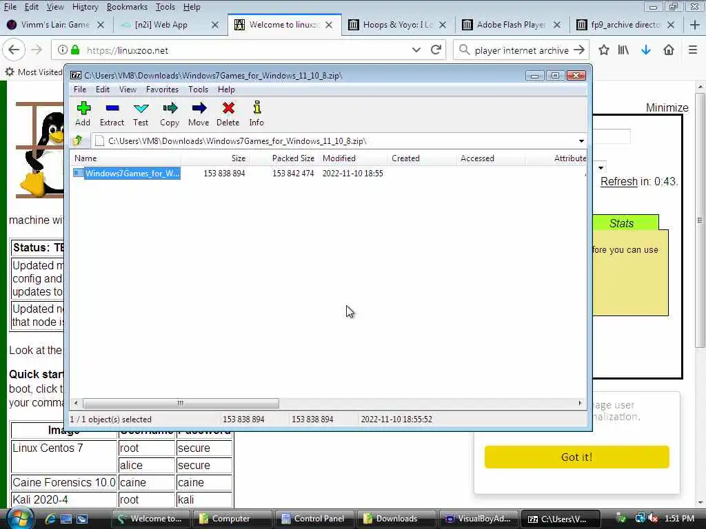Open the Firefox Library icon
This screenshot has width=706, height=529.
pyautogui.click(x=623, y=50)
